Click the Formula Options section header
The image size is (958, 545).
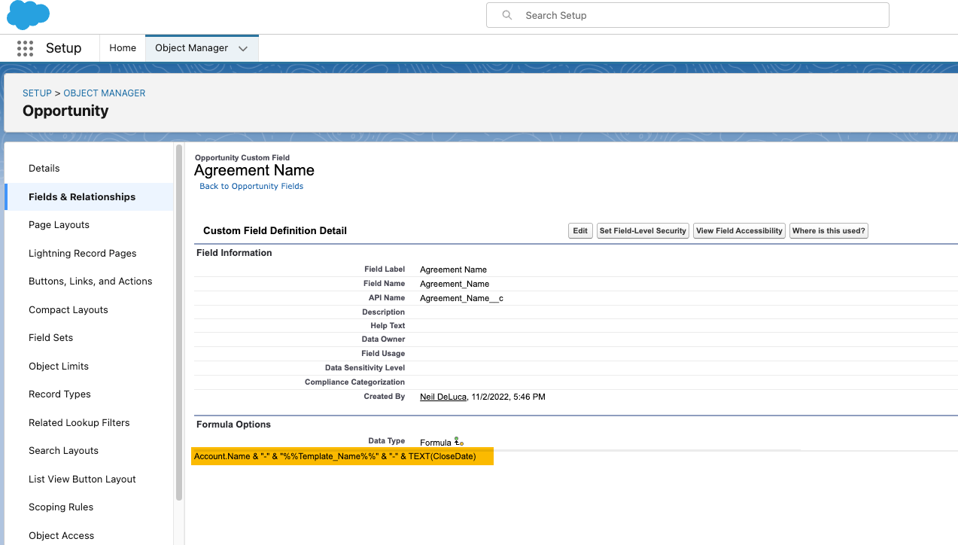[233, 425]
